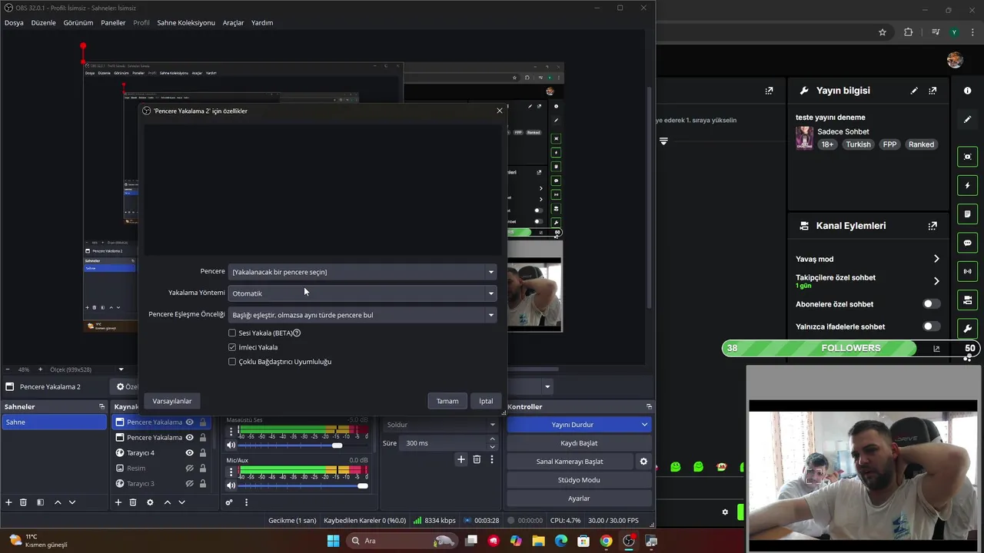Image resolution: width=984 pixels, height=553 pixels.
Task: Increase the Süre duration stepper
Action: tap(492, 439)
